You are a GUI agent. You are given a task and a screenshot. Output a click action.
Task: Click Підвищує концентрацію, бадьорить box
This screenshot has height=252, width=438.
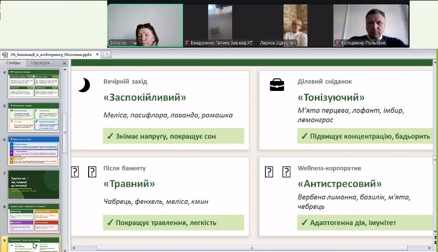point(365,136)
